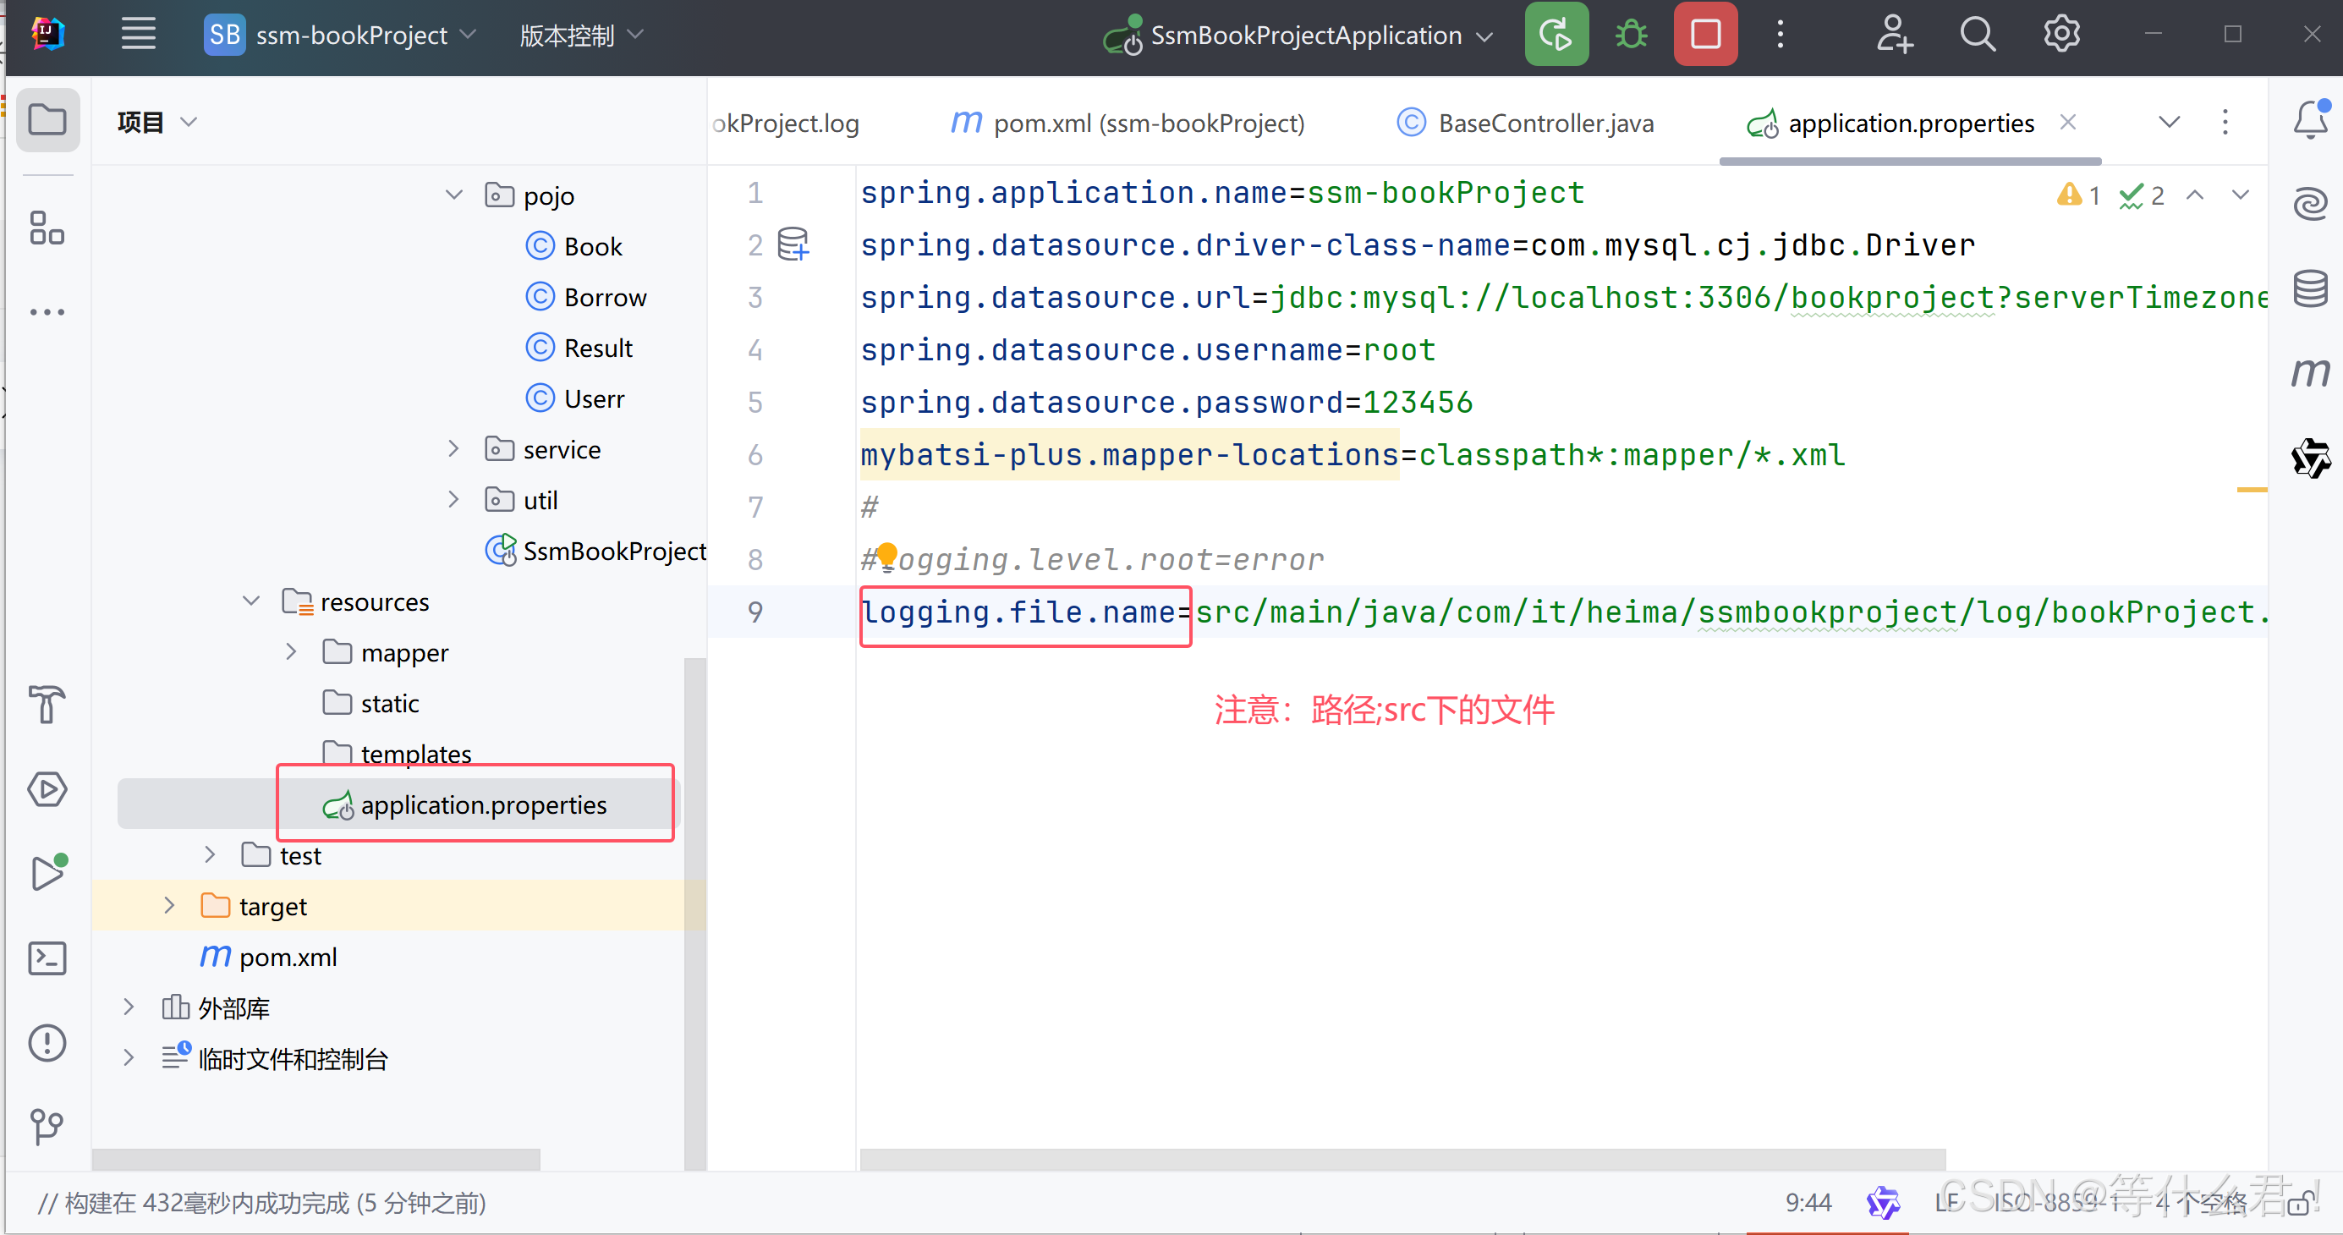This screenshot has height=1235, width=2343.
Task: Click the editor horizontal scrollbar
Action: tap(1401, 1158)
